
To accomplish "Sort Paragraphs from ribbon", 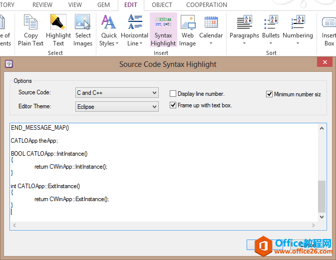I will [244, 30].
